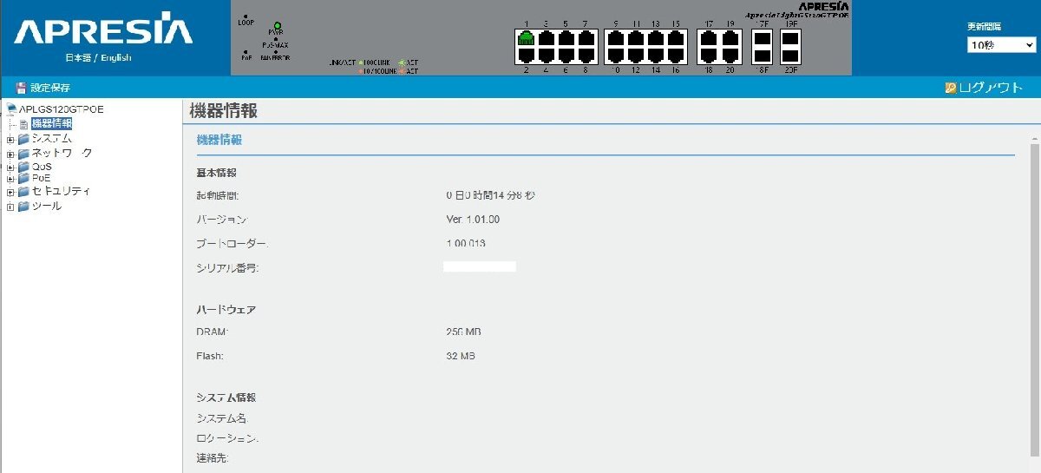Select port 3 on the front panel
The image size is (1041, 473).
[x=546, y=38]
